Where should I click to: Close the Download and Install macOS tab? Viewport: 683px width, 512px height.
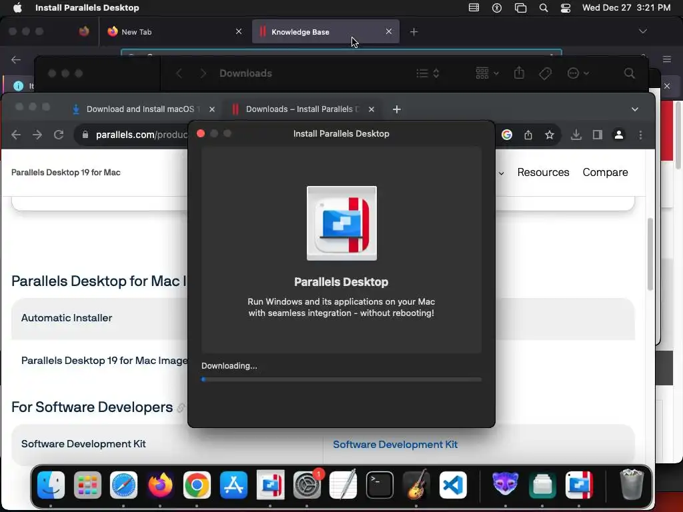coord(212,109)
